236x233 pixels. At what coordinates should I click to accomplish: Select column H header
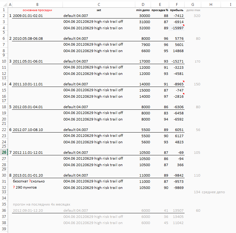pos(211,5)
